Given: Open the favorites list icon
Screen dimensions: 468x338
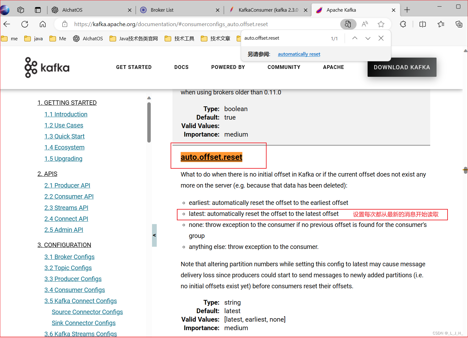Looking at the screenshot, I should 441,24.
